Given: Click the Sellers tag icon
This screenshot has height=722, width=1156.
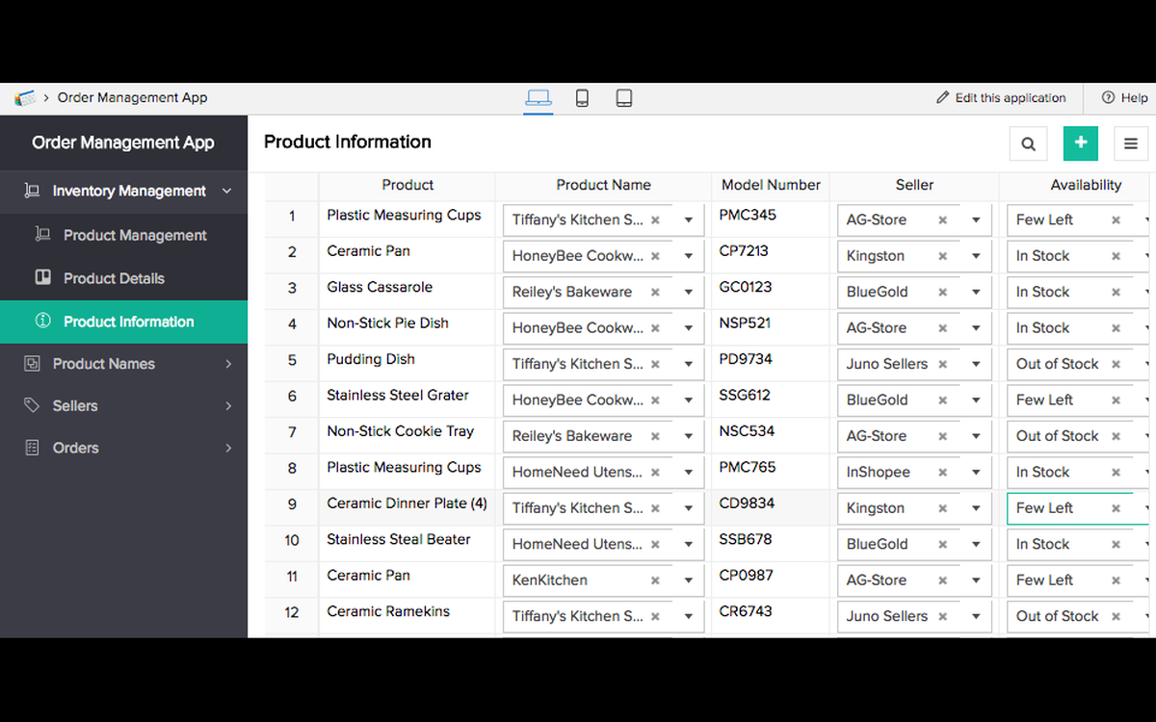Looking at the screenshot, I should (32, 405).
